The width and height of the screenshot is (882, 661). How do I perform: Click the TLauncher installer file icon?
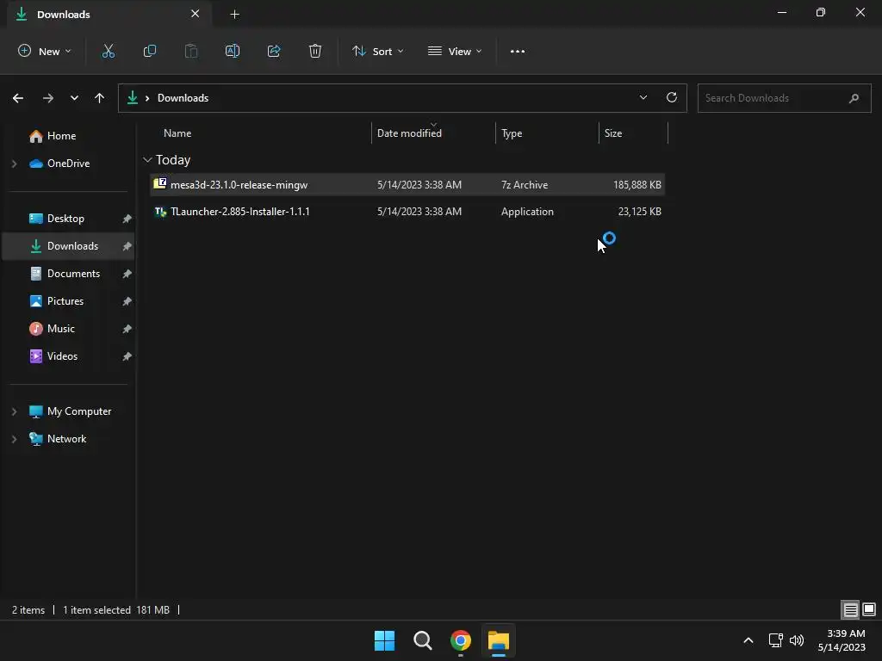[x=160, y=212]
